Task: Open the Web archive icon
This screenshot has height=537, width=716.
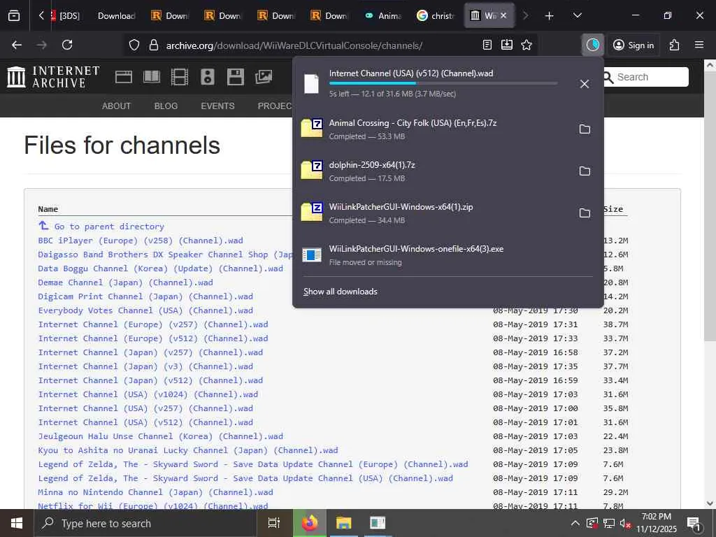Action: (x=123, y=77)
